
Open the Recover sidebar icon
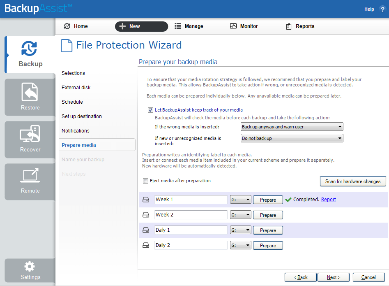[30, 134]
